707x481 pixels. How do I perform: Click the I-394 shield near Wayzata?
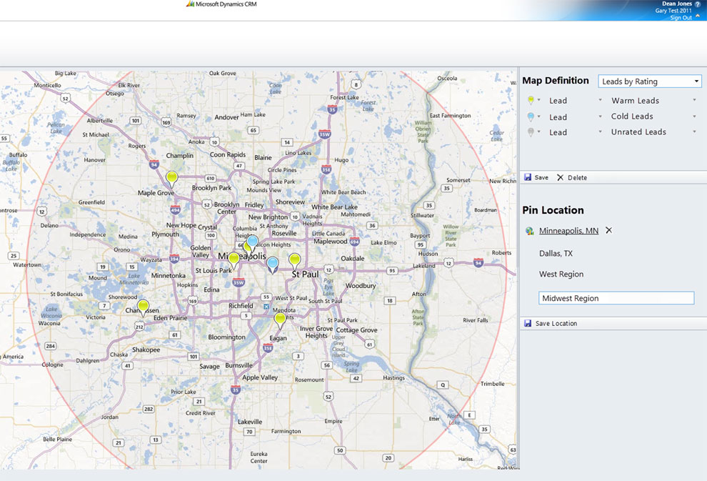(x=174, y=259)
